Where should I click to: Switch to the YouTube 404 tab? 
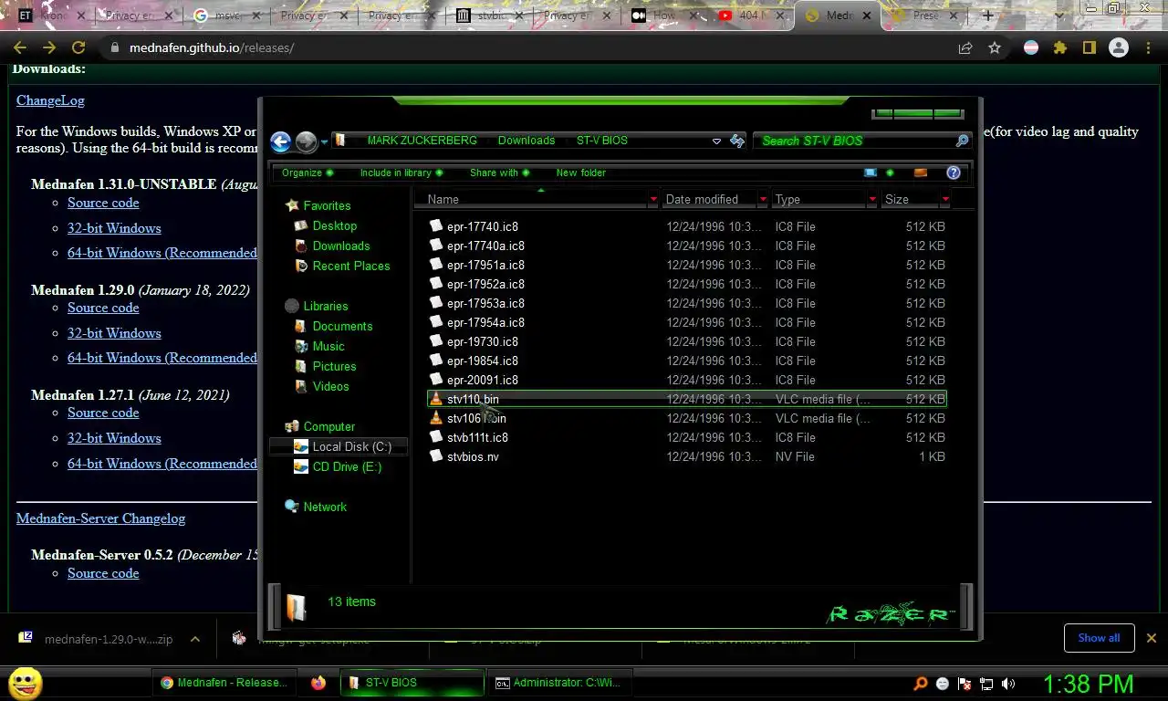click(x=750, y=16)
